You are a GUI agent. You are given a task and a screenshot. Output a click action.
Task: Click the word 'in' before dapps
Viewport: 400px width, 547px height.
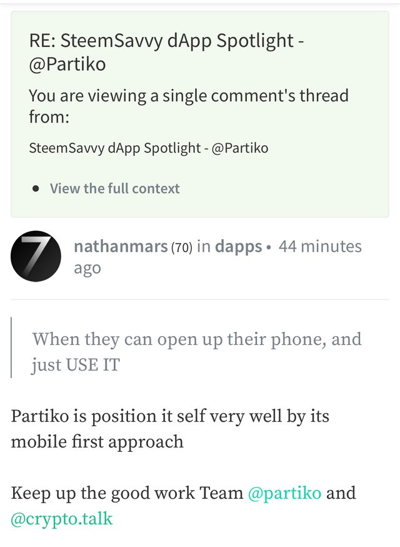click(204, 247)
